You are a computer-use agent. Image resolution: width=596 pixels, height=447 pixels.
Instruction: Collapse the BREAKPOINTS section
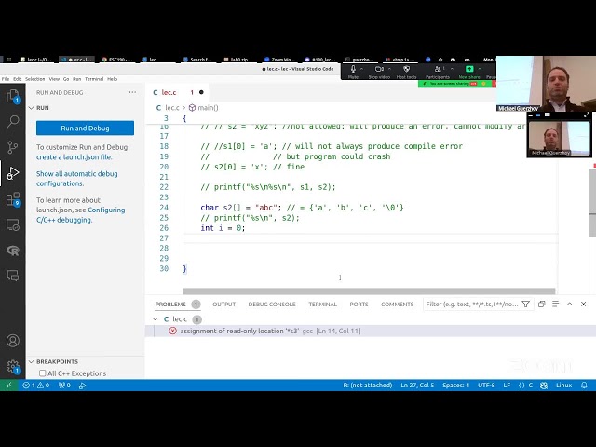31,361
